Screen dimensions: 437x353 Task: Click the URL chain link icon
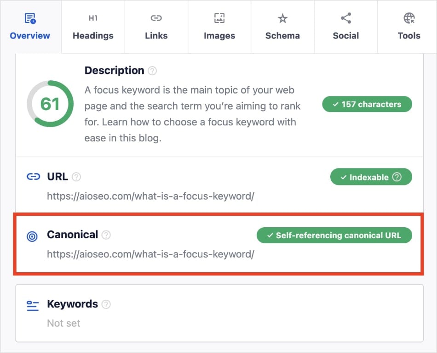[x=33, y=177]
